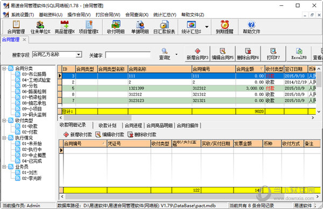Select contract row with number 321312
This screenshot has width=323, height=209.
point(189,94)
